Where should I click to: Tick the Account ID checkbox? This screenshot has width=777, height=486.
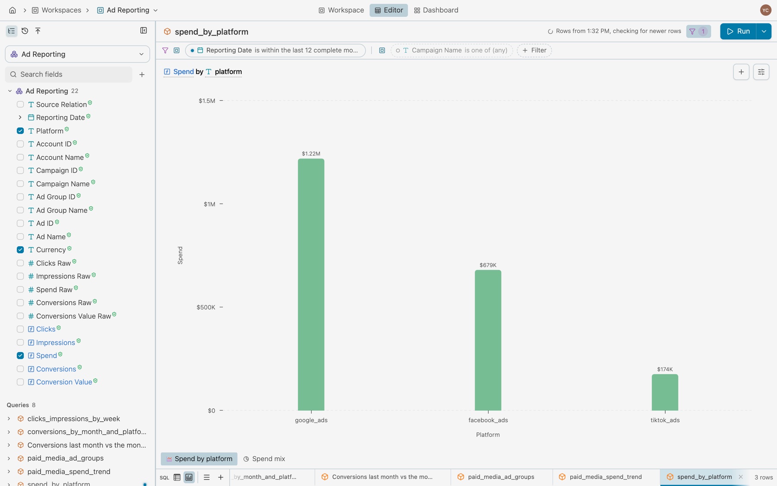pos(20,144)
